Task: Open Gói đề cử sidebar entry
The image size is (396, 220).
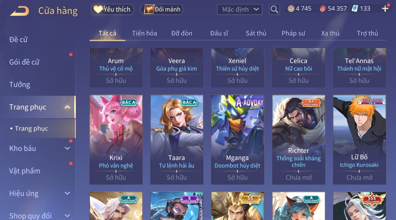Action: [24, 62]
